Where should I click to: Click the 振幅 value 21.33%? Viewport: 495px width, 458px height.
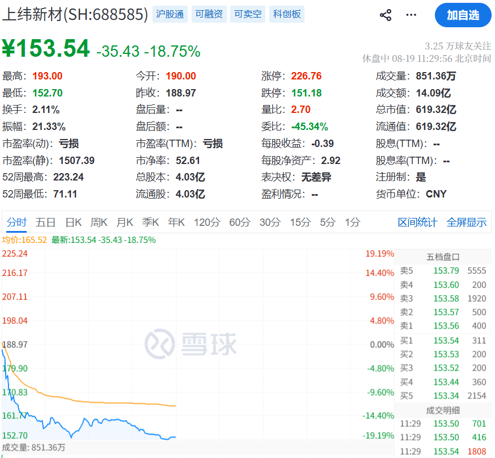[x=49, y=127]
